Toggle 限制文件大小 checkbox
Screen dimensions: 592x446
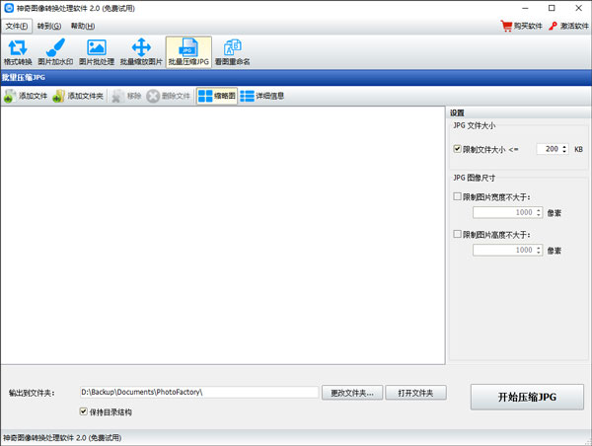pyautogui.click(x=457, y=149)
